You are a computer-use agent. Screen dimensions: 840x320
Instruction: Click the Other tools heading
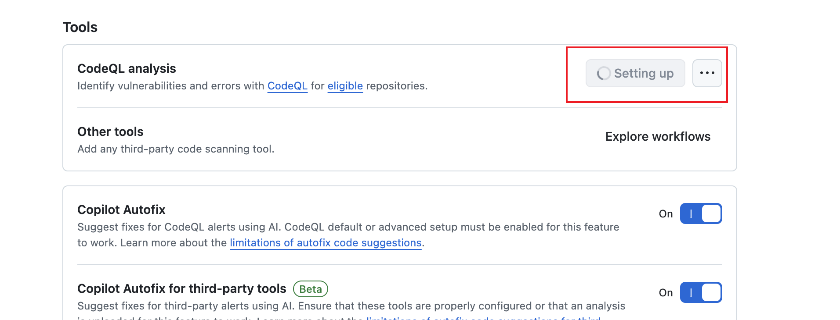click(110, 132)
